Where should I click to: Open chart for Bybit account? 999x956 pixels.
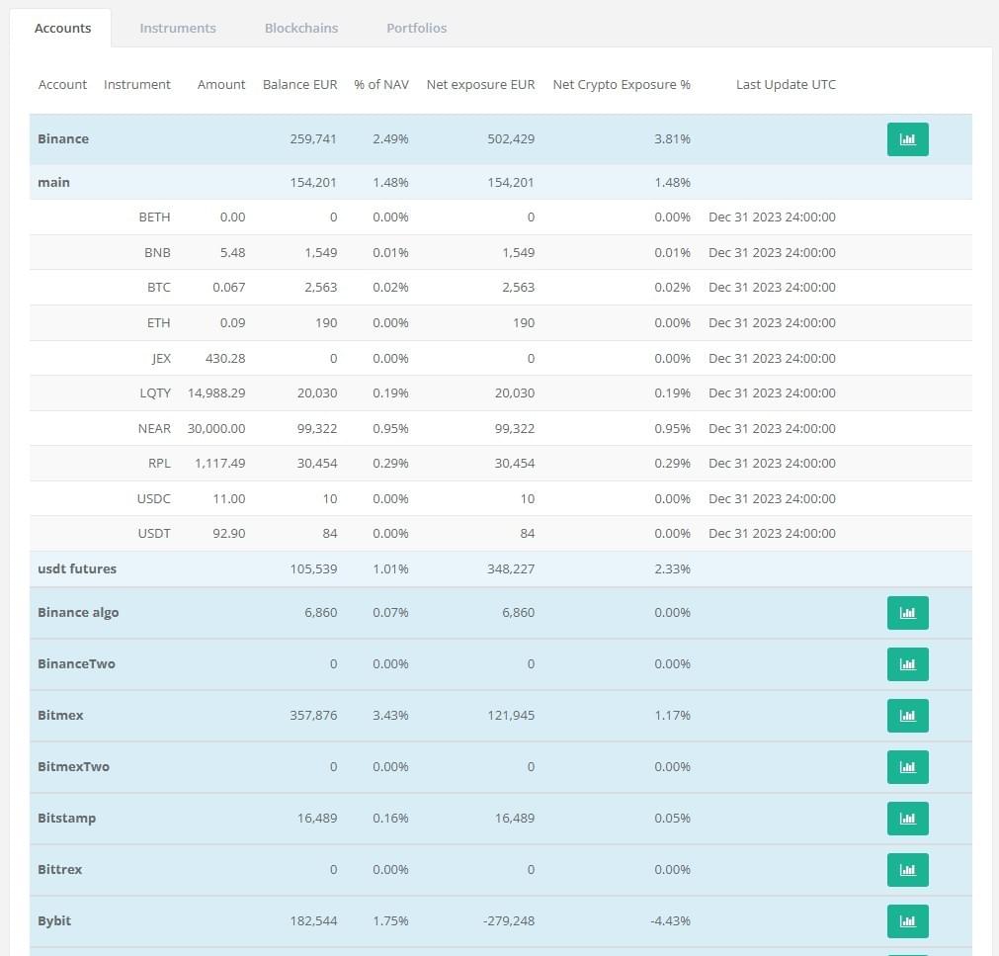(x=907, y=921)
